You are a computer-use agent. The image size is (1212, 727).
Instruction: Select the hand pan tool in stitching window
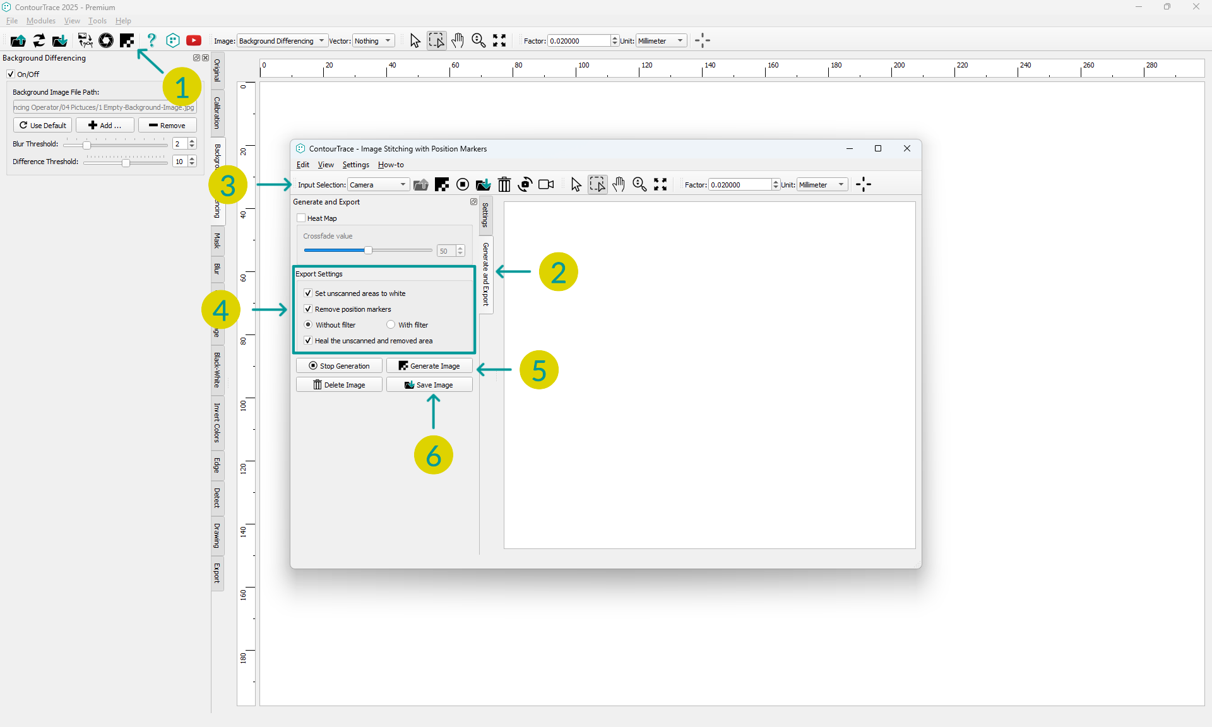point(619,184)
